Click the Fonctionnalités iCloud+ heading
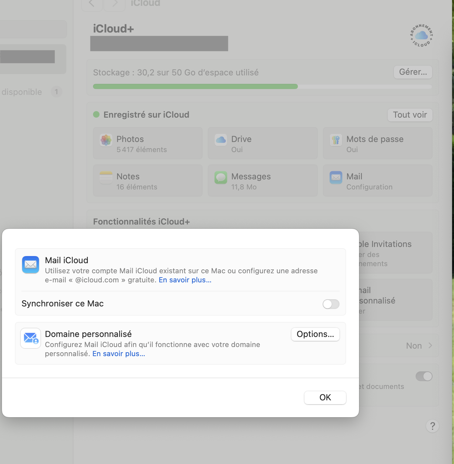Image resolution: width=454 pixels, height=464 pixels. pyautogui.click(x=141, y=222)
